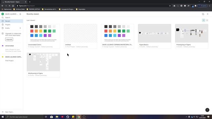212x119 pixels.
Task: Open Importados bookmark folder
Action: pos(80,9)
